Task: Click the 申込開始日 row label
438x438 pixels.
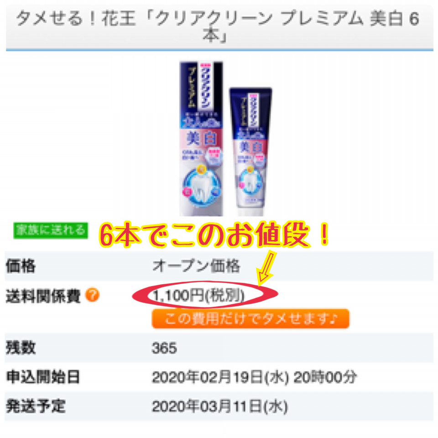Action: pyautogui.click(x=43, y=377)
